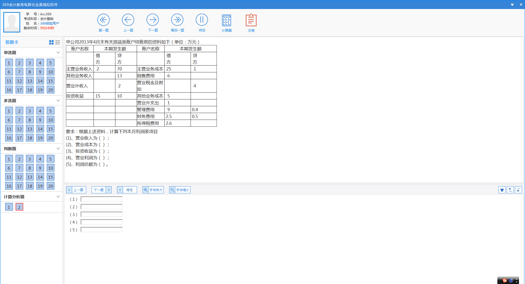Click the large next question arrow icon
This screenshot has height=284, width=525.
tap(153, 20)
